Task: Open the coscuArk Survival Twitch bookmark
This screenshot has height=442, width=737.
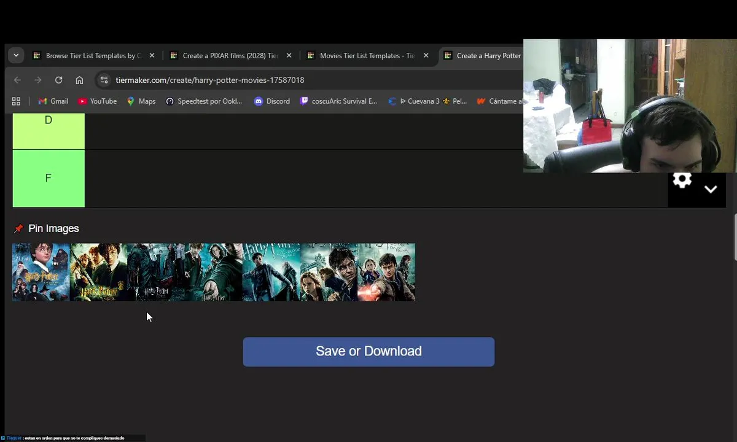Action: (x=338, y=101)
